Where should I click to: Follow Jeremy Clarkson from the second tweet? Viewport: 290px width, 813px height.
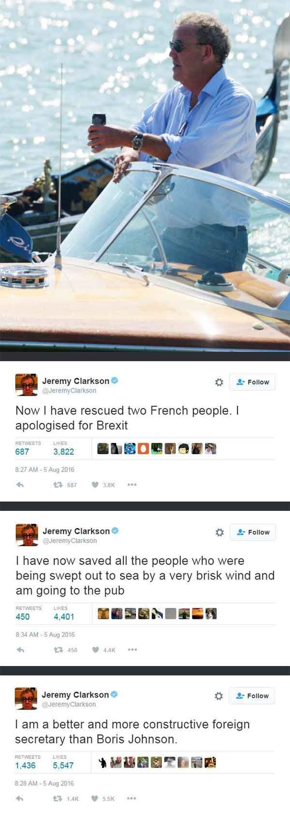(253, 532)
